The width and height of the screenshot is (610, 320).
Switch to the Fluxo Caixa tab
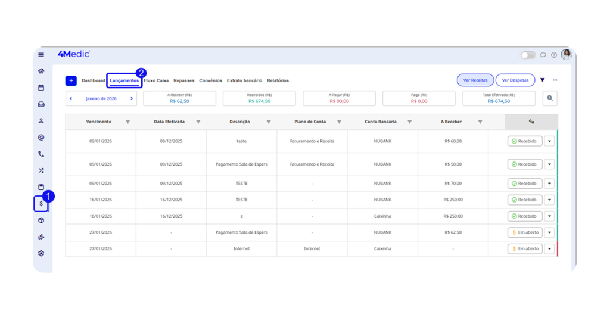(x=156, y=80)
